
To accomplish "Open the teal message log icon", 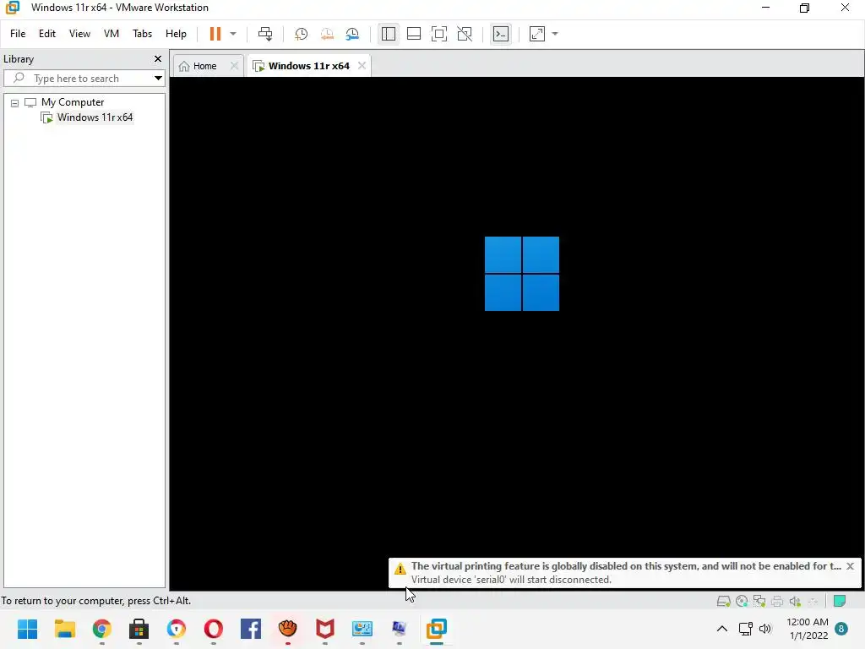I will point(840,601).
